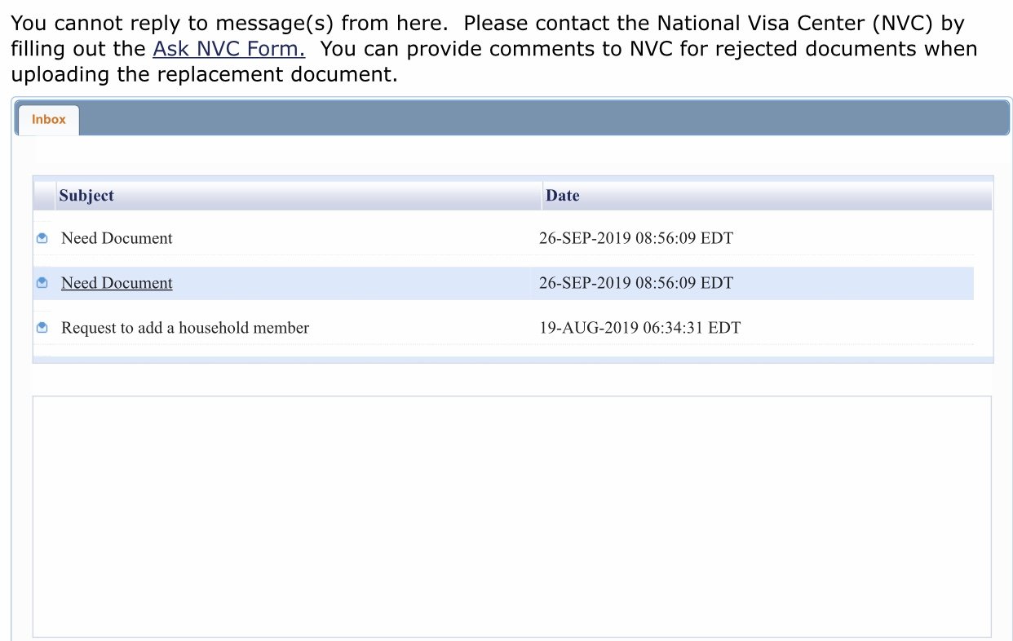Viewport: 1013px width, 641px height.
Task: Click blank header cell left of Subject
Action: tap(44, 196)
